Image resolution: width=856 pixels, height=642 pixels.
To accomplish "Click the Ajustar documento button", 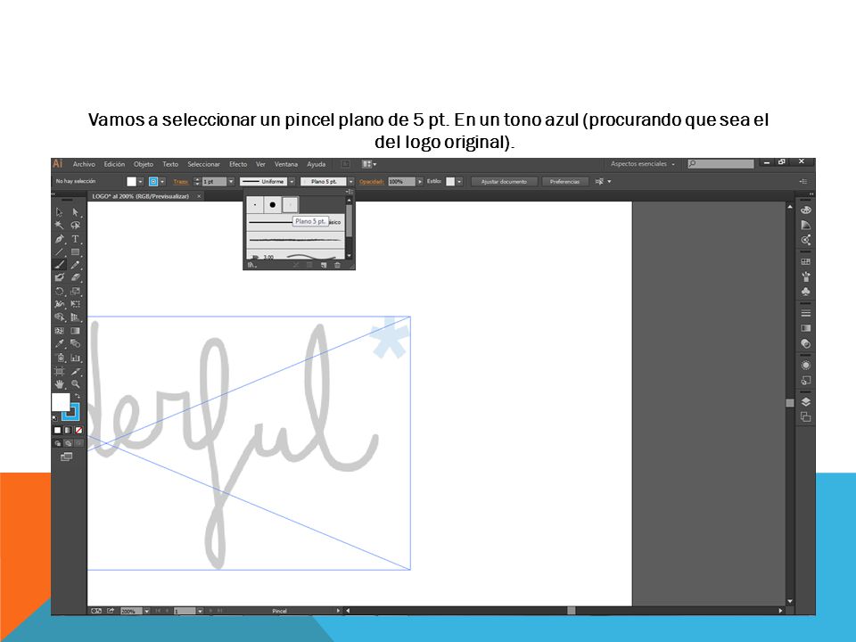I will click(504, 182).
